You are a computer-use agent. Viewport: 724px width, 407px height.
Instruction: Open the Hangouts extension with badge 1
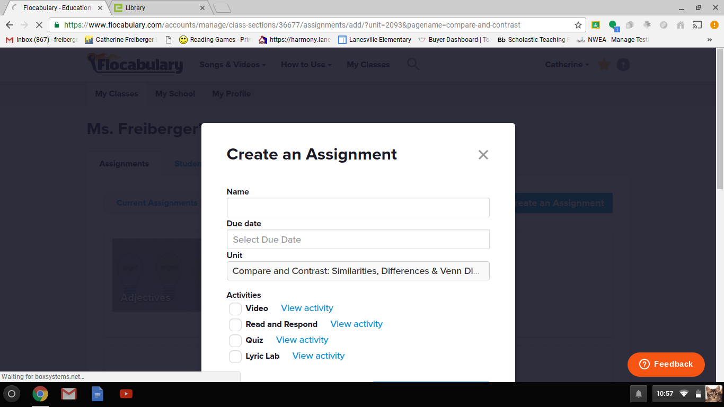click(x=613, y=25)
